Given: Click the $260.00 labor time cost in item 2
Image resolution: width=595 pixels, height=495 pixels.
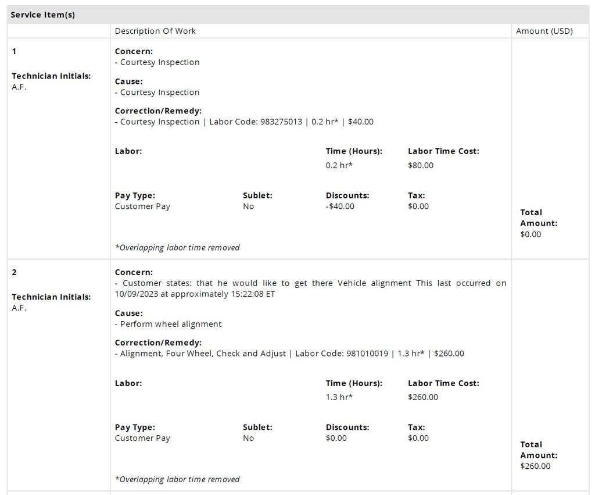Looking at the screenshot, I should click(x=423, y=397).
